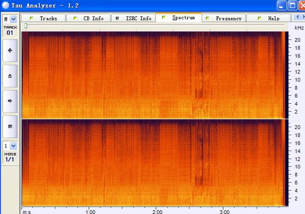Click the Tau Analyzer title bar icon
This screenshot has width=305, height=214.
click(x=6, y=5)
